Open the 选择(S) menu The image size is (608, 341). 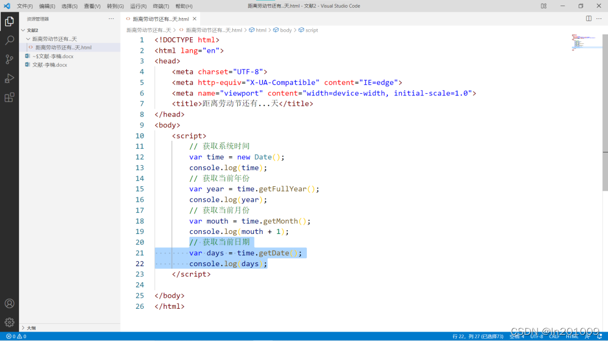[x=69, y=6]
